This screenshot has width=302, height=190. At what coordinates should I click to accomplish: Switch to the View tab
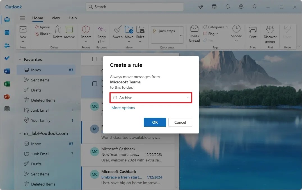(x=56, y=18)
